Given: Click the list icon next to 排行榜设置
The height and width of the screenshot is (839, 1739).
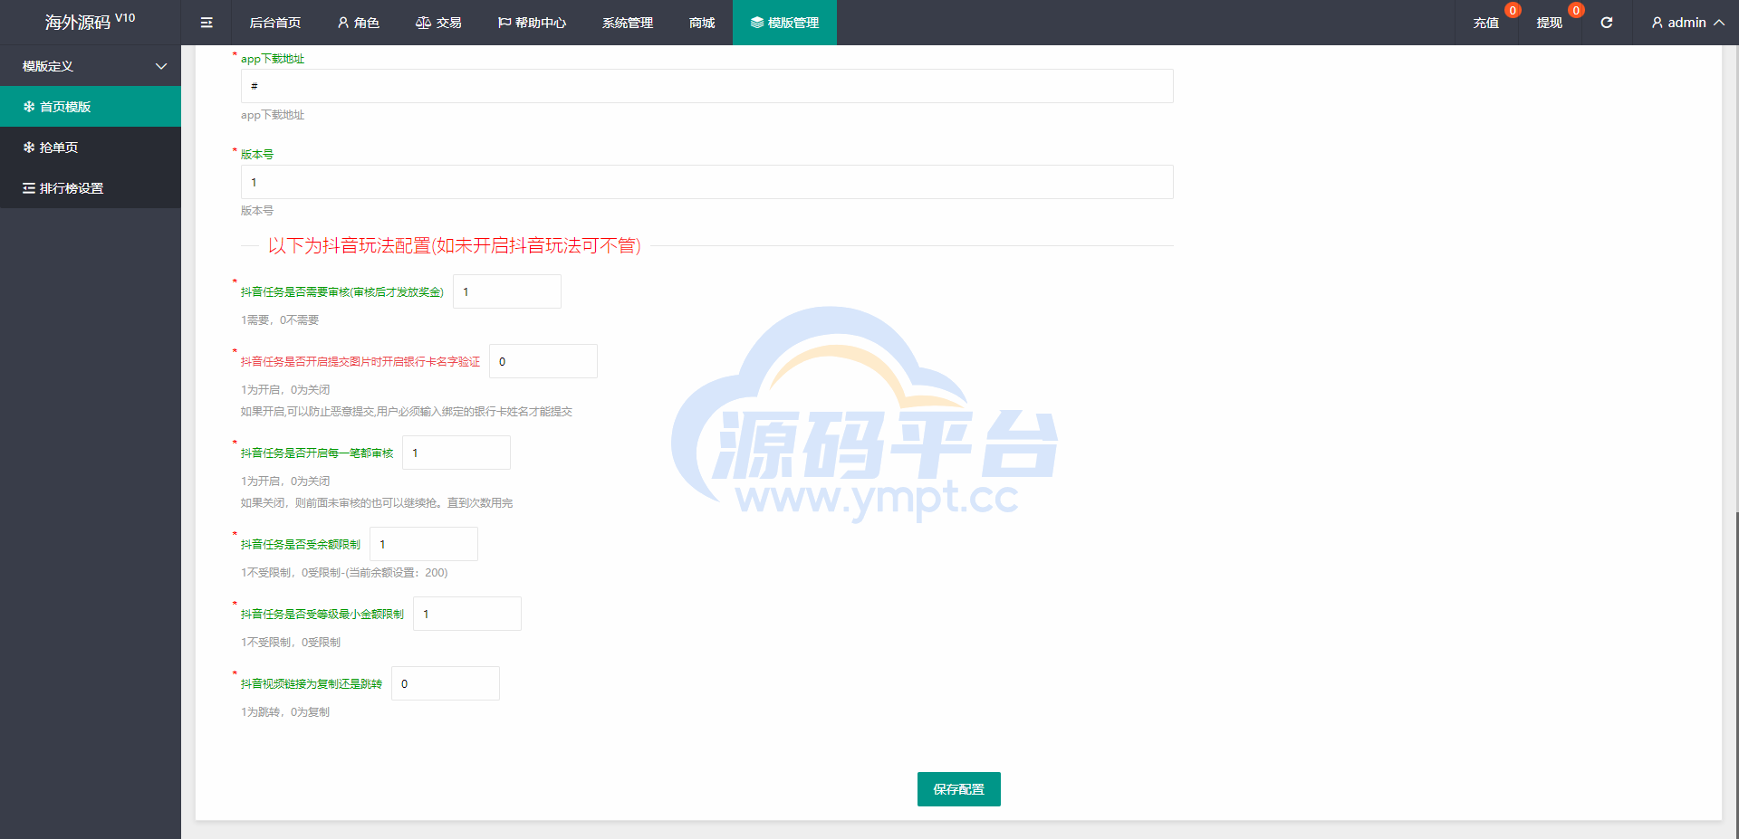Looking at the screenshot, I should 29,188.
